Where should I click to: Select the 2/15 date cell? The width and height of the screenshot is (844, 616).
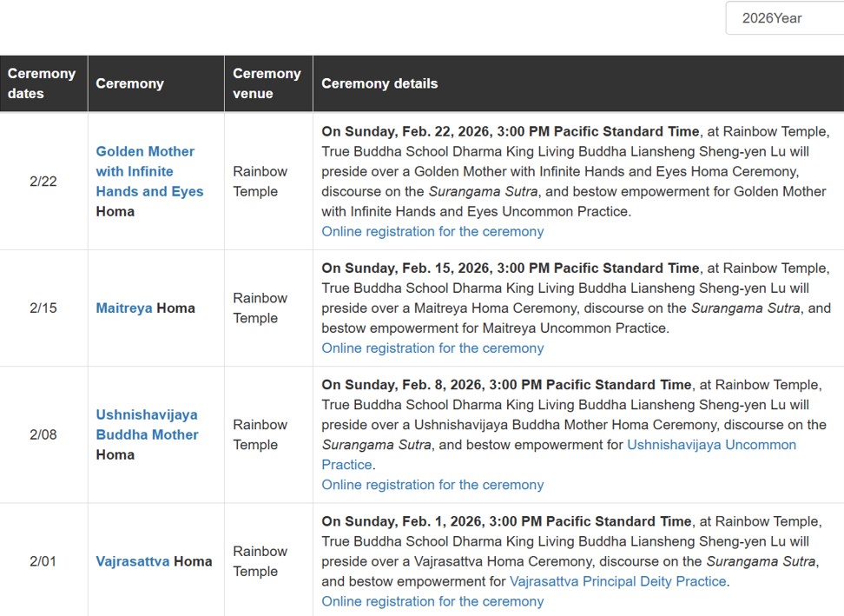coord(43,308)
